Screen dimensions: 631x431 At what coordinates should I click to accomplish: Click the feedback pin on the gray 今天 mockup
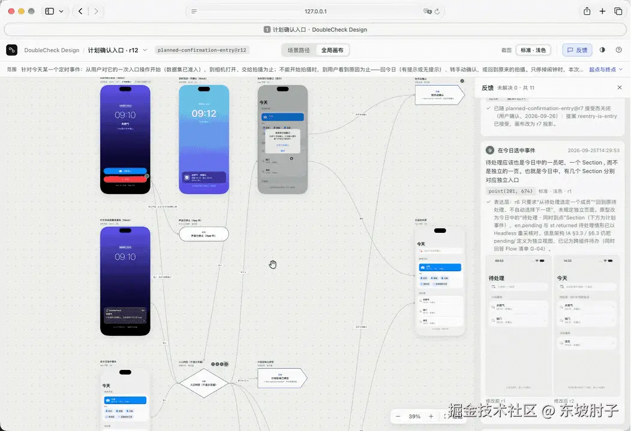tap(292, 158)
